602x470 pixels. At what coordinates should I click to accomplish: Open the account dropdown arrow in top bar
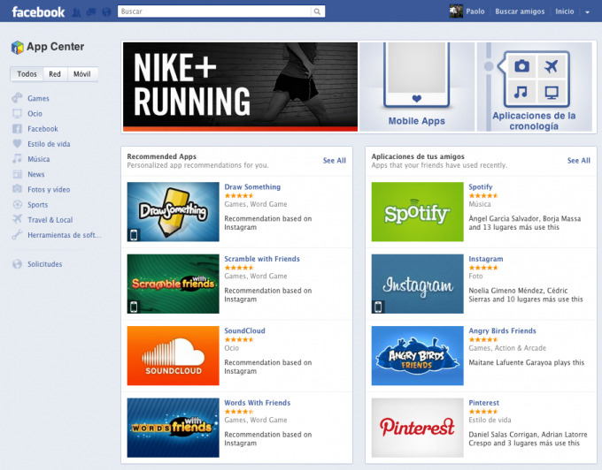(x=588, y=12)
